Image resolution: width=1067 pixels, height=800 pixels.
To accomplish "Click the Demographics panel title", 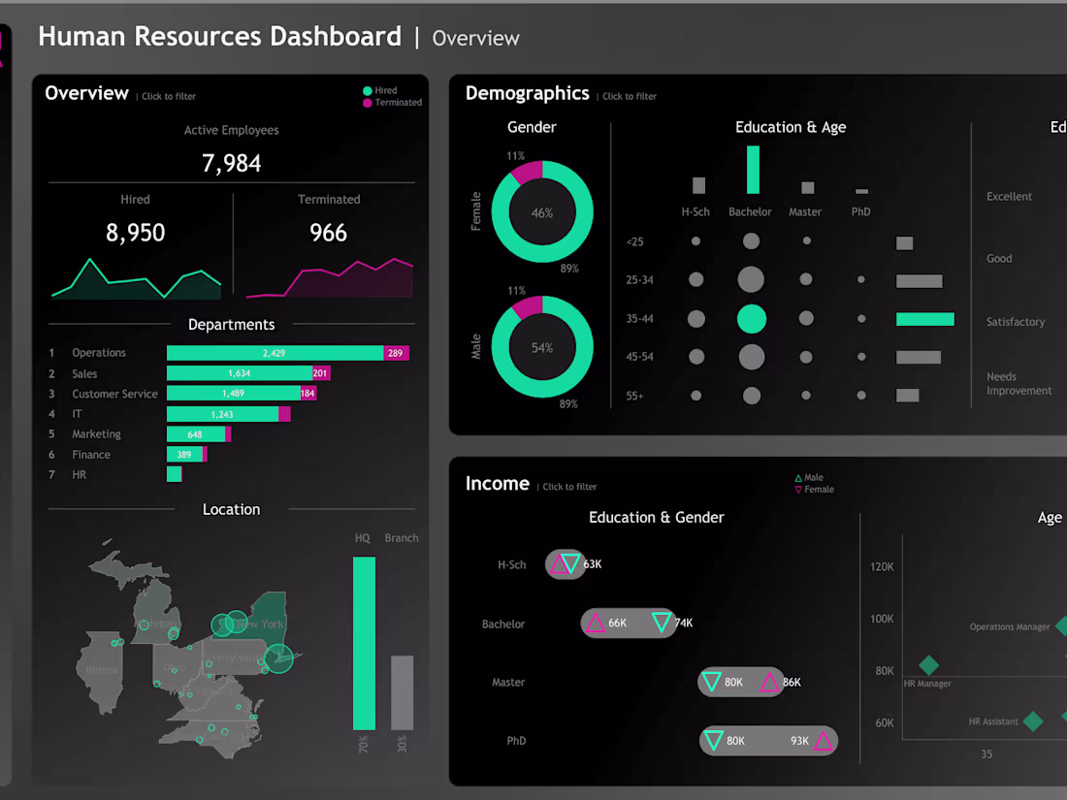I will (x=528, y=93).
